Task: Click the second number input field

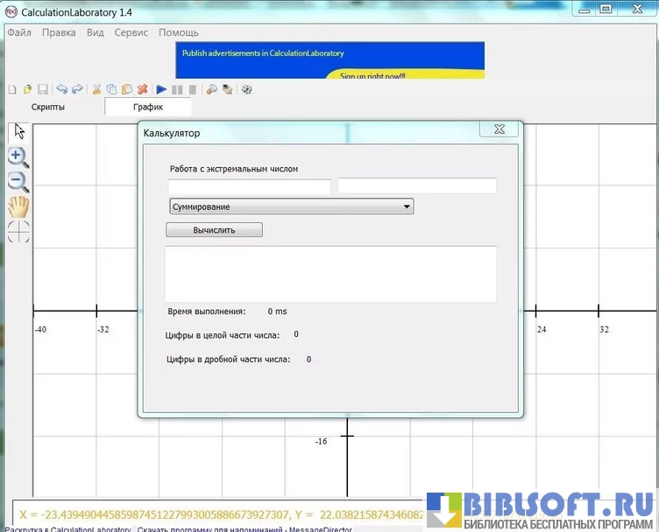Action: [x=417, y=186]
